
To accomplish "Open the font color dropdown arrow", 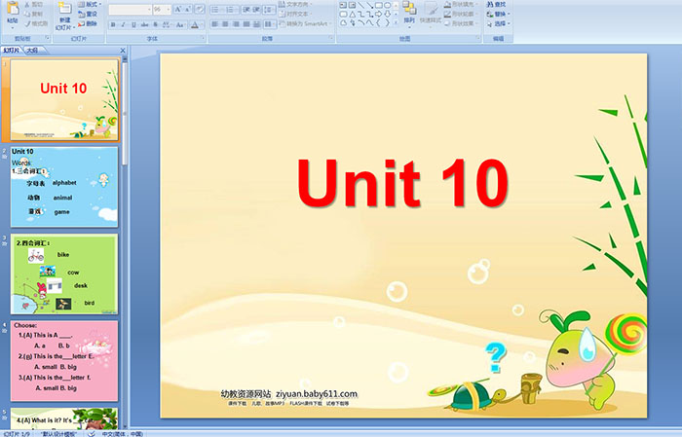I will click(203, 24).
